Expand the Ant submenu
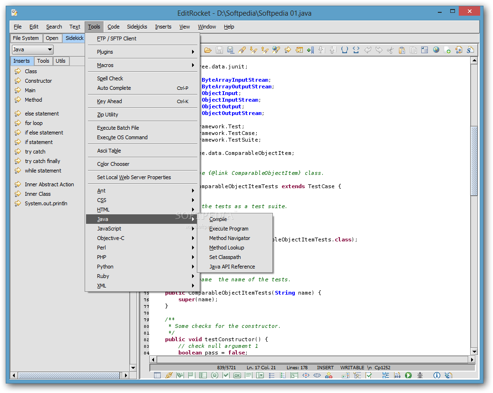 click(x=143, y=191)
